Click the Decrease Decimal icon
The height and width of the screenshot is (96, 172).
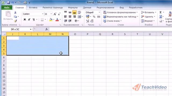point(92,21)
